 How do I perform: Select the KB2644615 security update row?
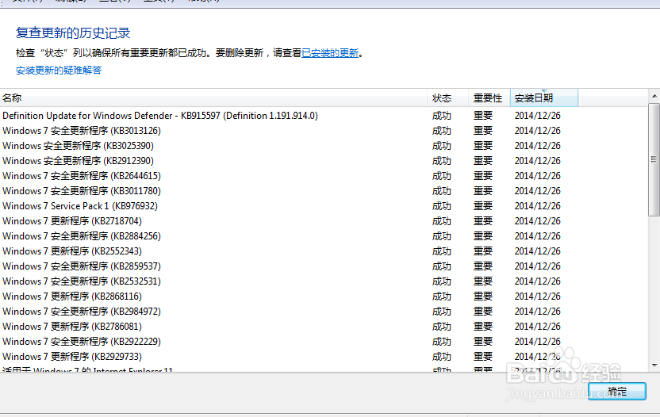(324, 176)
